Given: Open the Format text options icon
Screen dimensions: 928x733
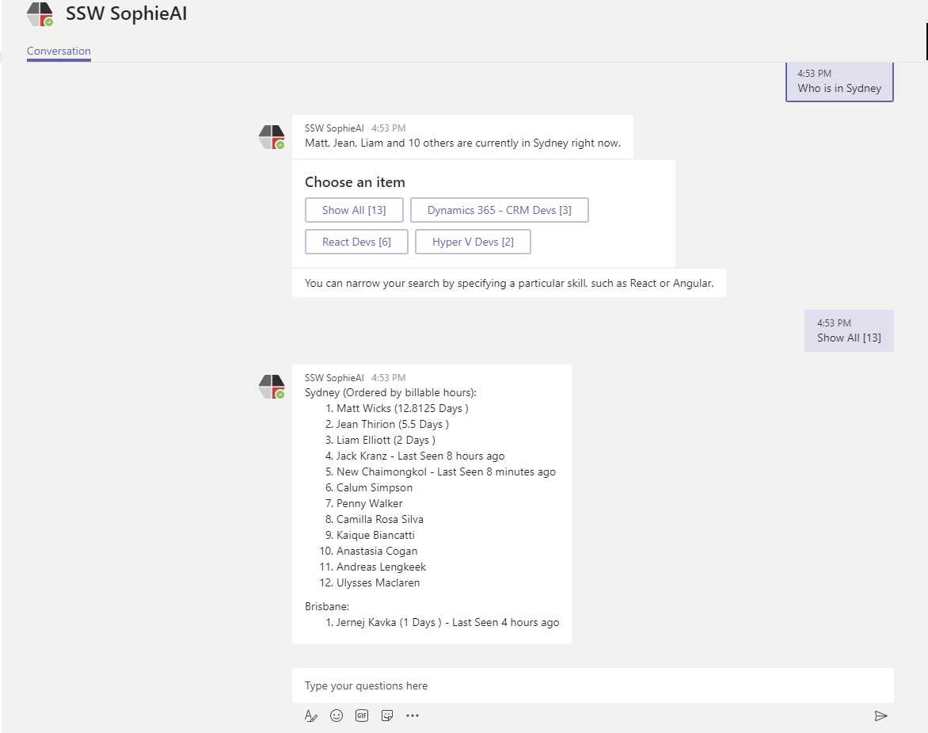Looking at the screenshot, I should point(311,716).
